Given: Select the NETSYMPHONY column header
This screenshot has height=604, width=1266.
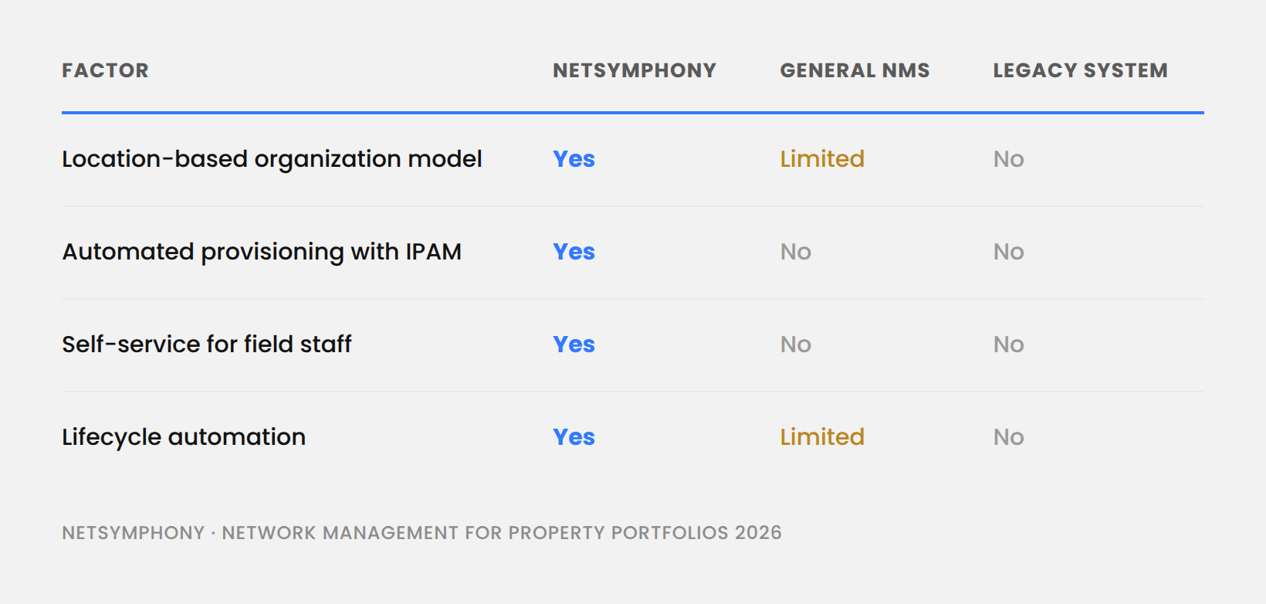Looking at the screenshot, I should pyautogui.click(x=635, y=70).
